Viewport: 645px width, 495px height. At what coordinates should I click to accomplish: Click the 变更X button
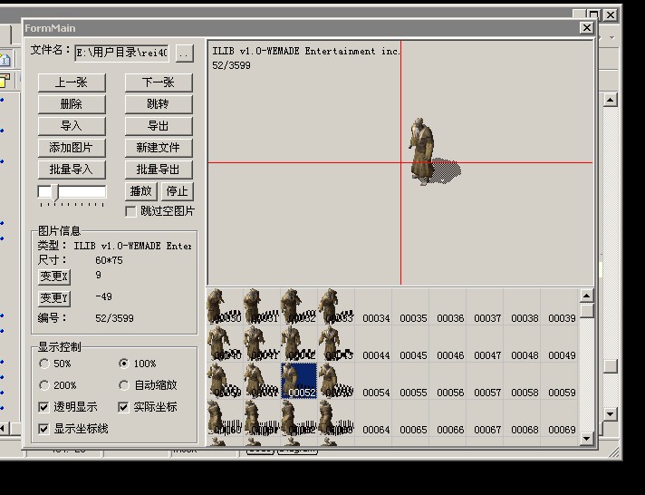point(53,277)
